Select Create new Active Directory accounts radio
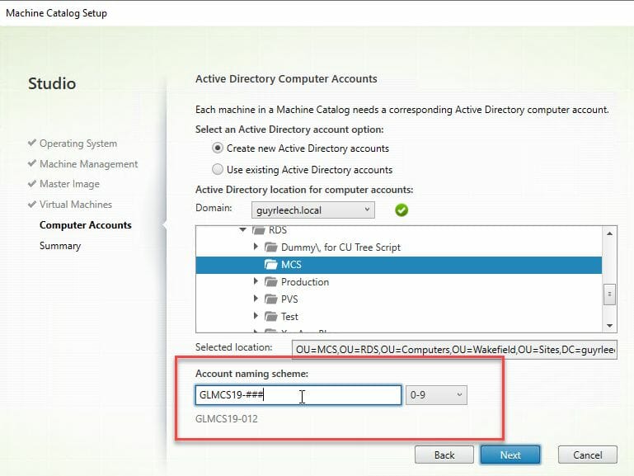 pyautogui.click(x=218, y=148)
